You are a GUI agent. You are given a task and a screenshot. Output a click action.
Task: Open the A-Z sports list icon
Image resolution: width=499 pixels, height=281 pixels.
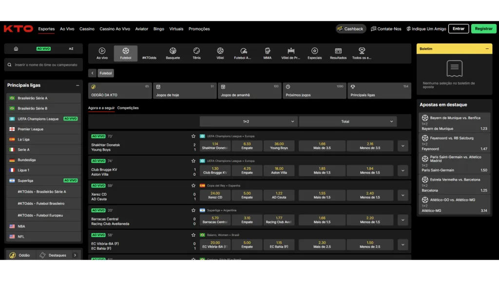point(71,49)
